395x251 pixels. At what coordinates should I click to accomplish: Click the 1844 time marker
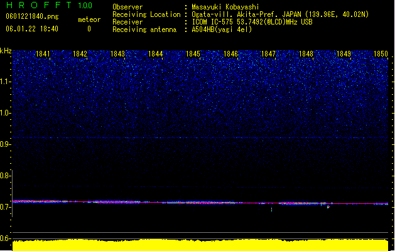click(156, 54)
